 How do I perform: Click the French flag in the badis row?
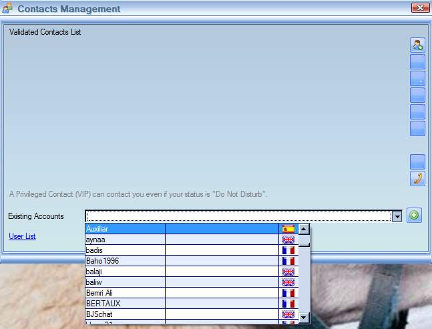tap(288, 250)
